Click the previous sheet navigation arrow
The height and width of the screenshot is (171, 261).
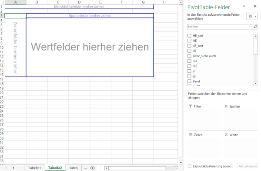pos(6,168)
